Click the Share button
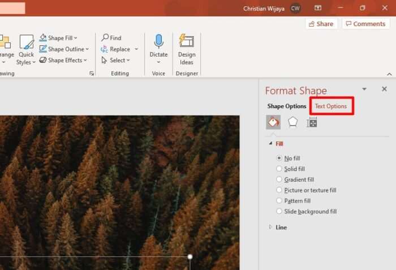Viewport: 396px width, 270px height. [x=321, y=24]
